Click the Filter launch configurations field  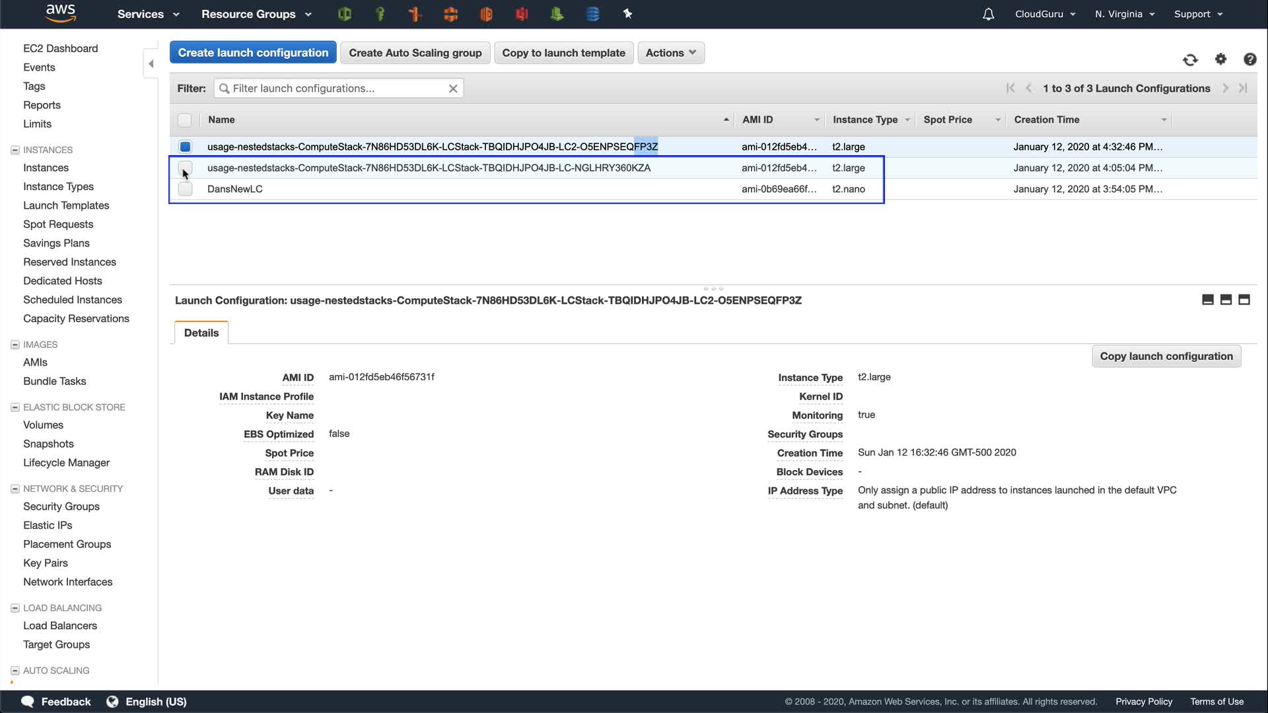pos(337,88)
